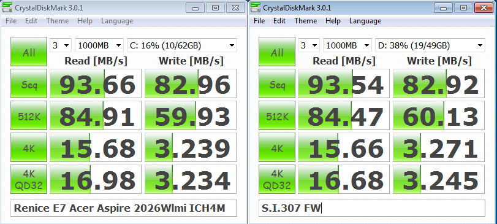The image size is (497, 224).
Task: Open Theme menu in right window
Action: [x=306, y=21]
